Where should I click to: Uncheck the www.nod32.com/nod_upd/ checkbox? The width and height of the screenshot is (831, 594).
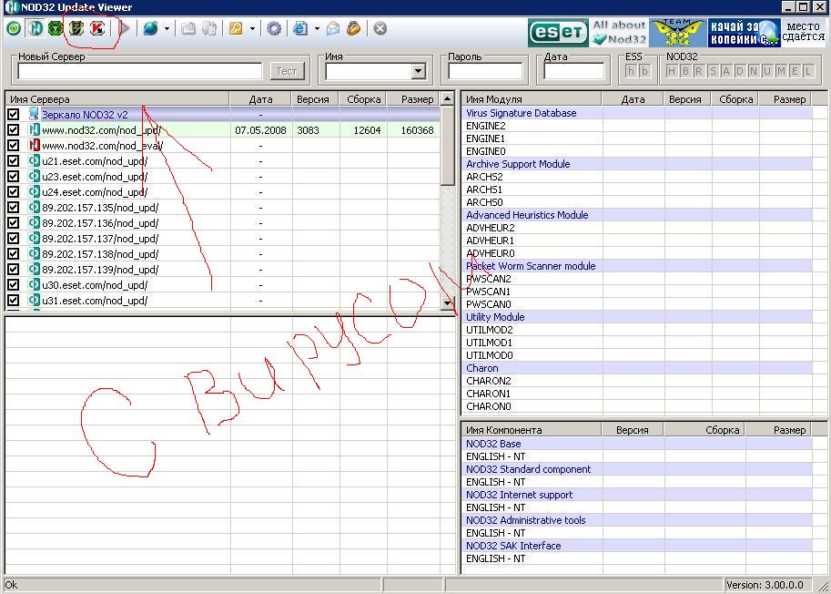[x=14, y=129]
